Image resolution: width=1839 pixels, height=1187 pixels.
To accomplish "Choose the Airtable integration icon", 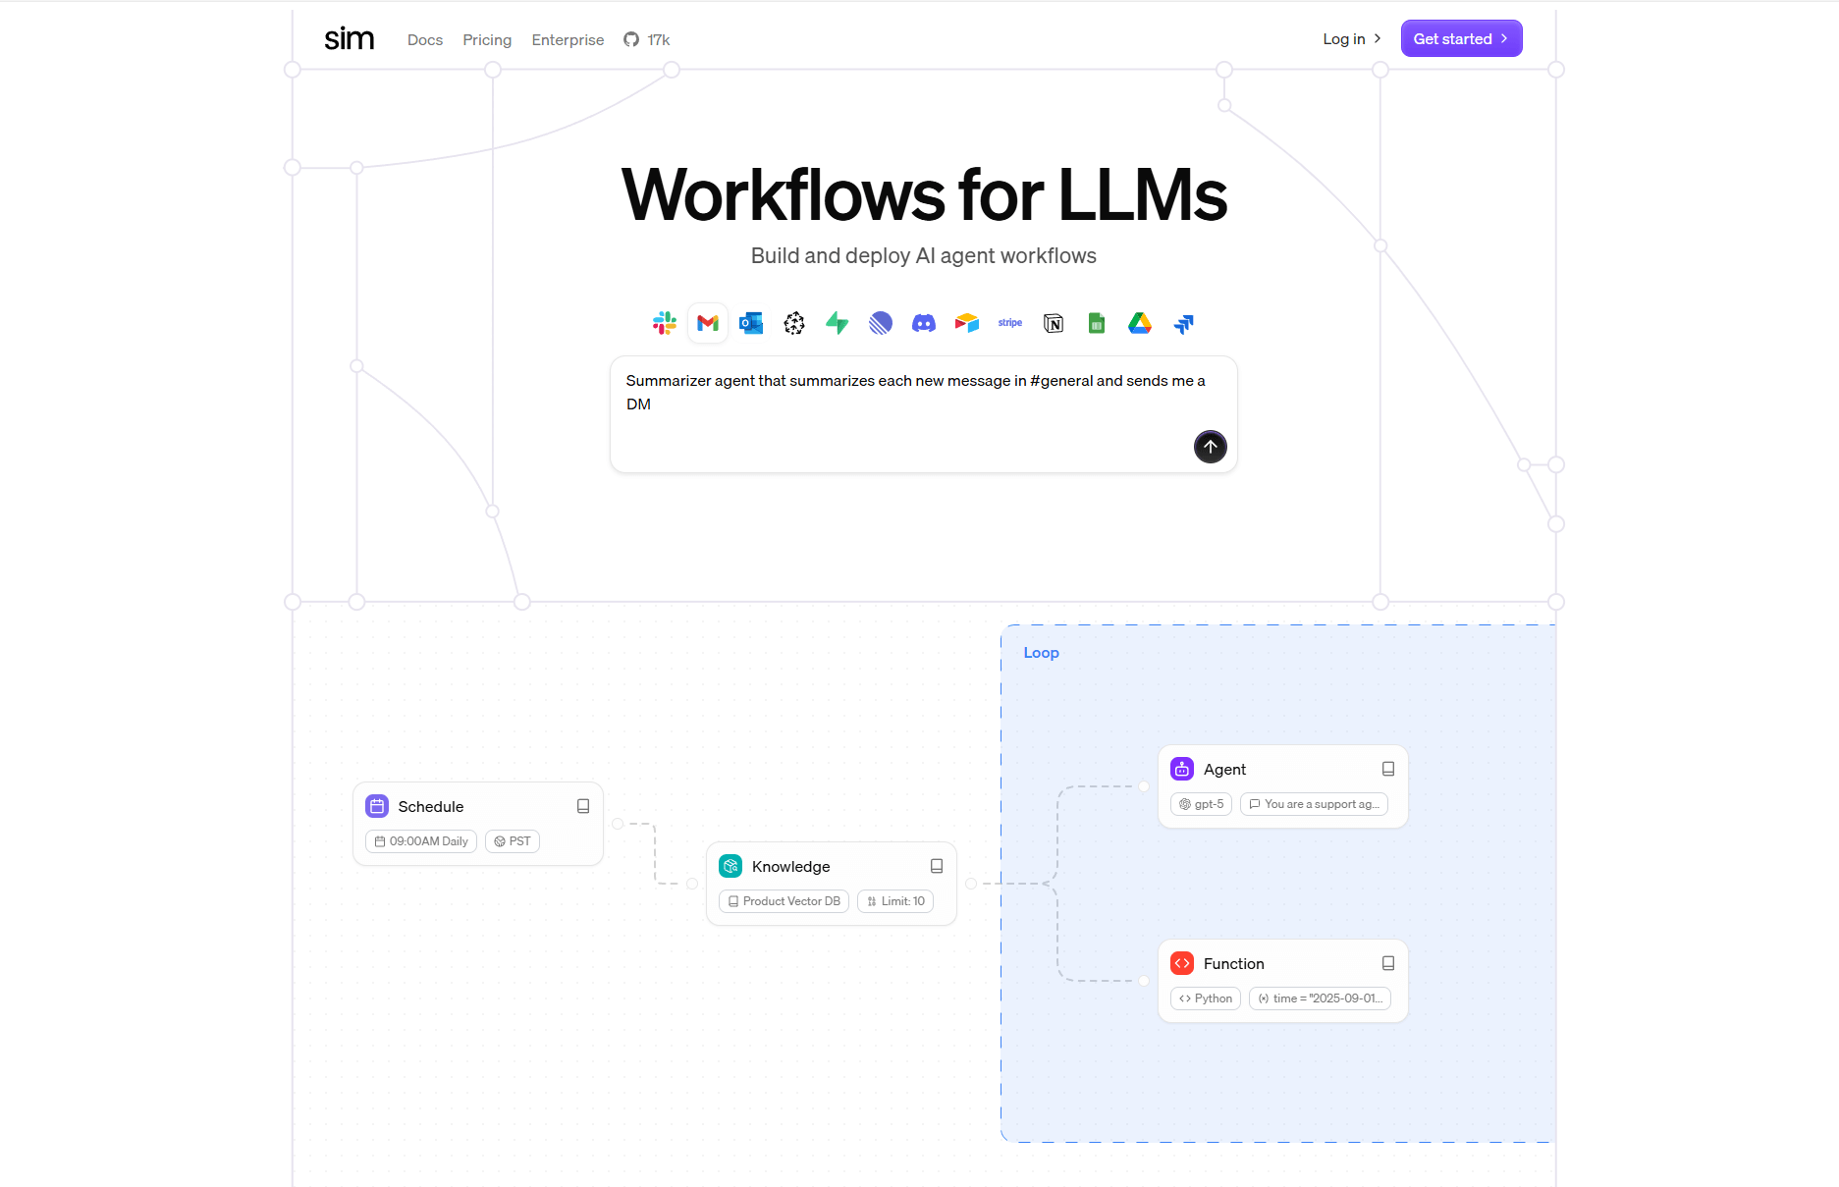I will [x=967, y=323].
